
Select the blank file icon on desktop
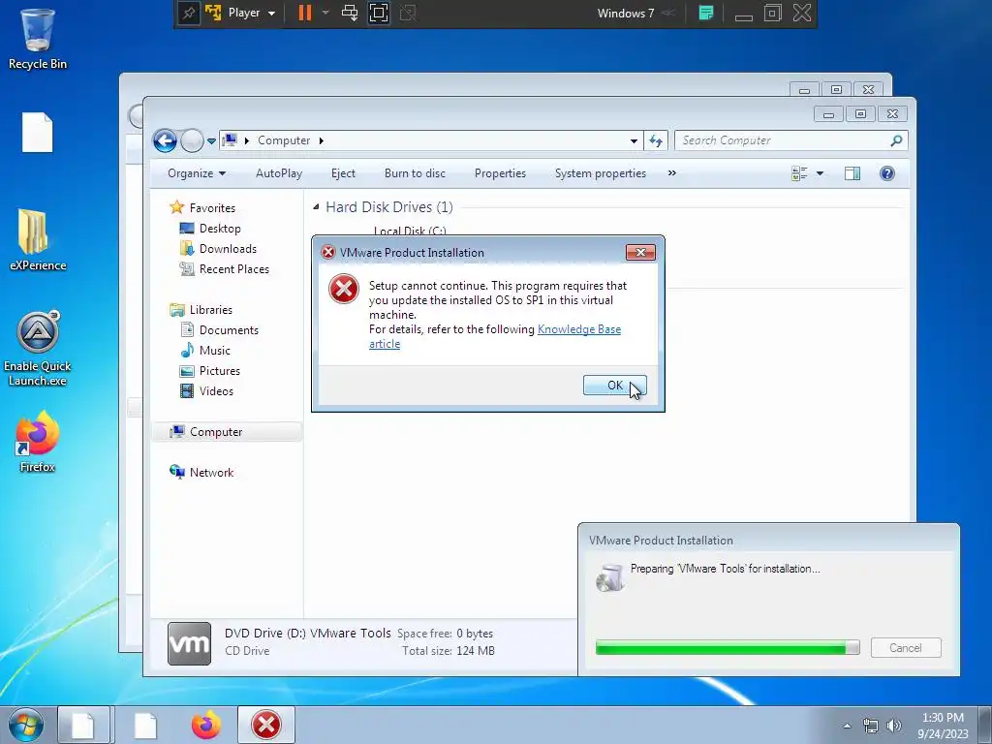click(38, 132)
